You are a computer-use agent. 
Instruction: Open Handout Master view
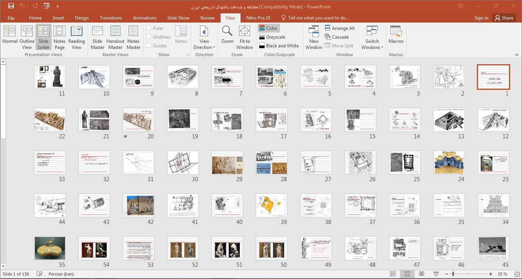tap(115, 37)
